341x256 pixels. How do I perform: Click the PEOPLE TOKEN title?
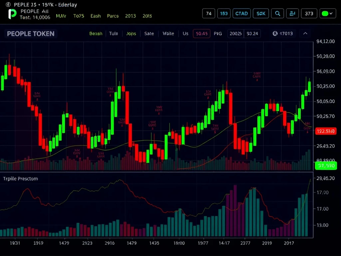(31, 34)
